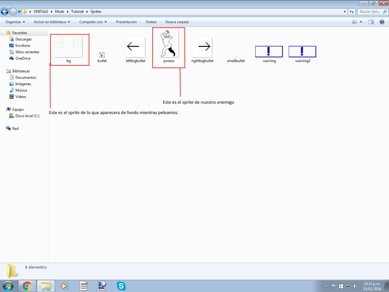Select the leftbigbullet arrow image
Screen dimensions: 389x292
(136, 50)
